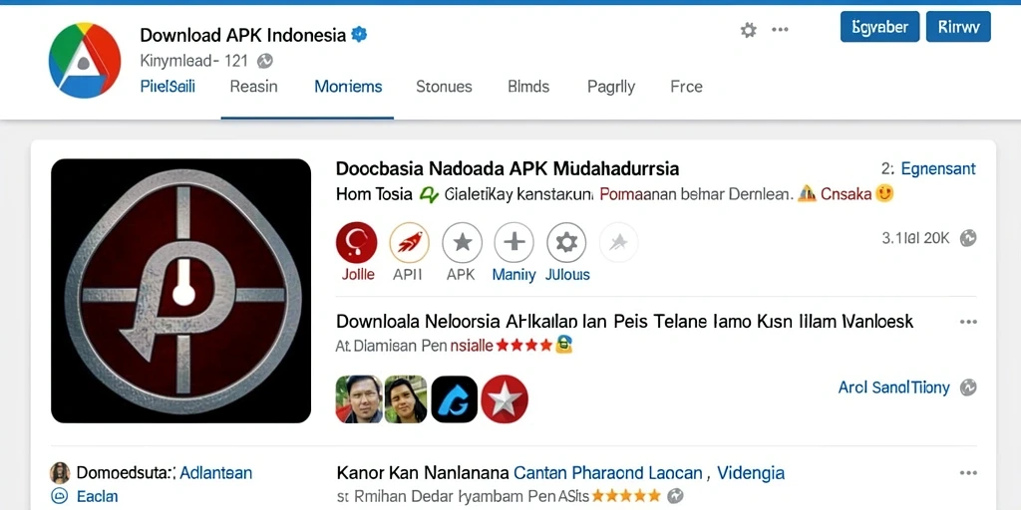The height and width of the screenshot is (510, 1021).
Task: Open the Blmds tab
Action: click(528, 87)
